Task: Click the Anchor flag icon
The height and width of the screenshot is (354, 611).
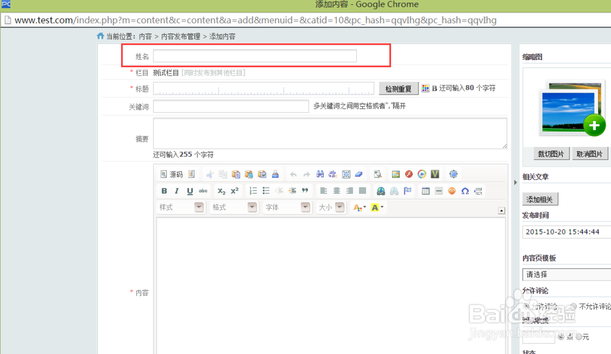Action: pos(408,191)
